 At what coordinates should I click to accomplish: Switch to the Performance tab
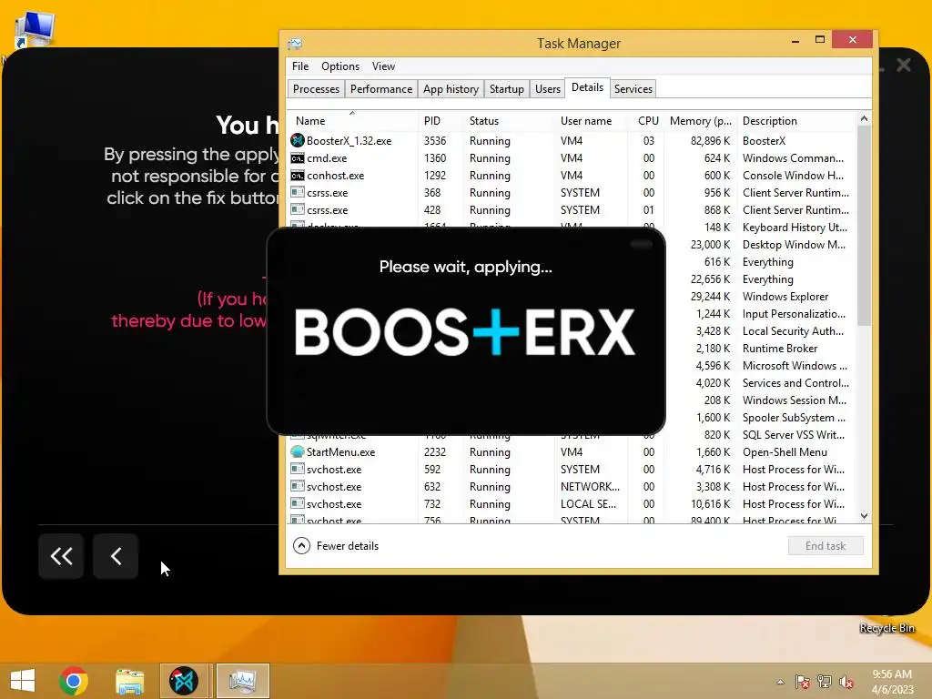coord(381,88)
